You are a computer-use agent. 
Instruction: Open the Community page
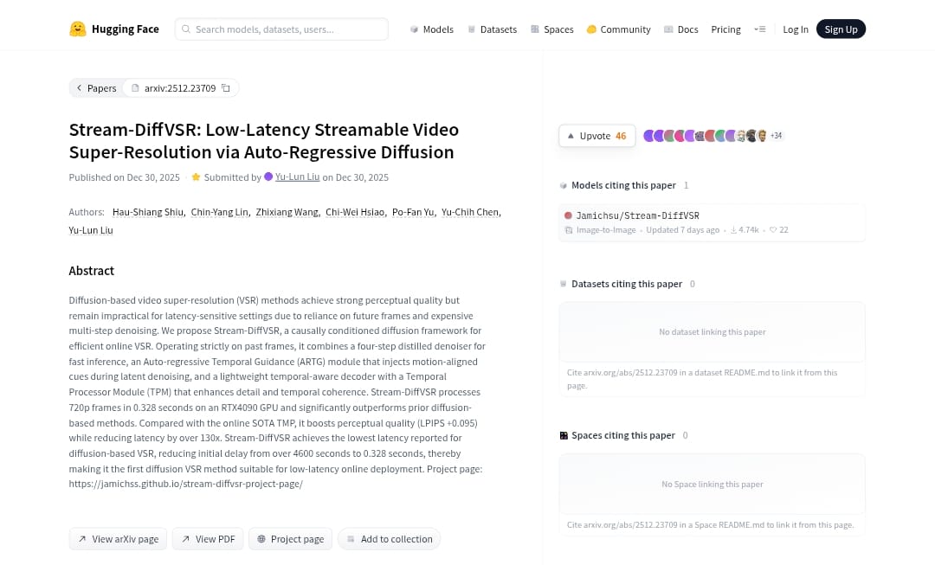pyautogui.click(x=618, y=29)
